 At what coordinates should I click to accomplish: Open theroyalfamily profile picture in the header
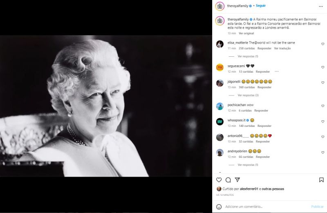(219, 6)
